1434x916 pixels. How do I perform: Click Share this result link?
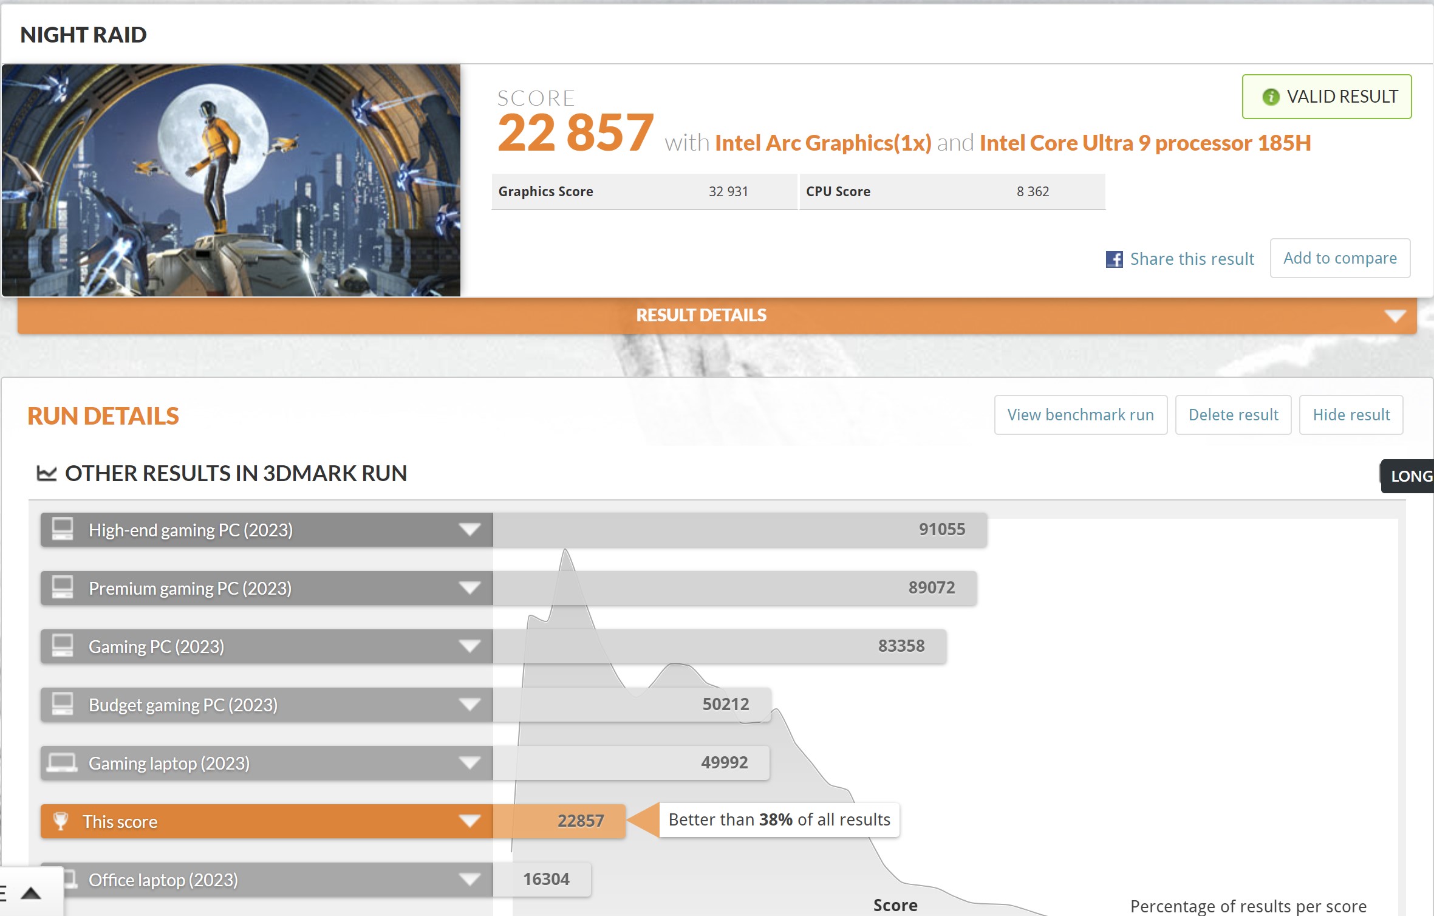(1192, 259)
